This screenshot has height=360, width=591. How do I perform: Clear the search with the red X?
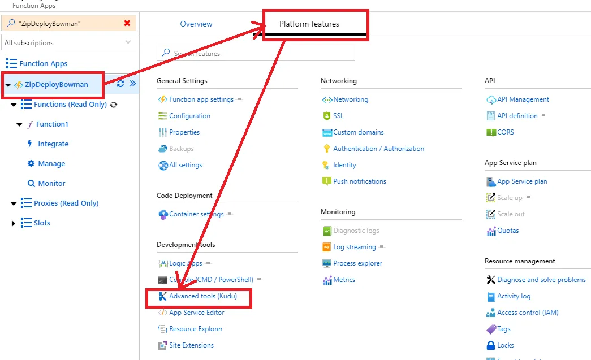[127, 23]
